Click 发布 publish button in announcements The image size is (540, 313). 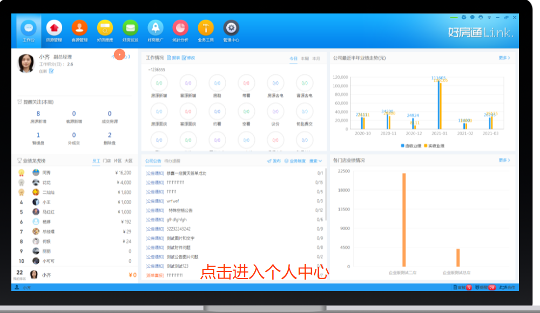click(x=274, y=161)
